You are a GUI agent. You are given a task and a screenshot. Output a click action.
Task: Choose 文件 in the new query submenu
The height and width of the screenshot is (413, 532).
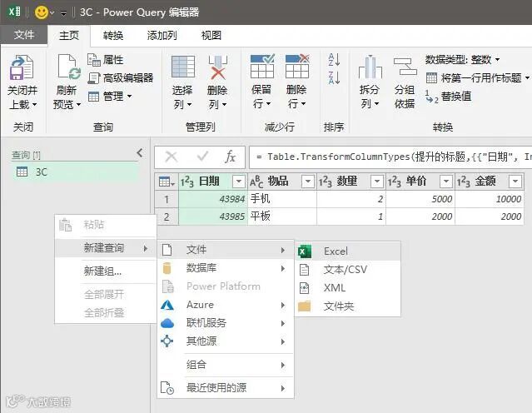coord(226,250)
